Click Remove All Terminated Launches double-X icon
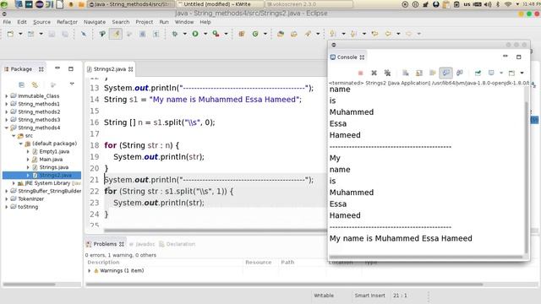Image resolution: width=541 pixels, height=304 pixels. point(387,73)
